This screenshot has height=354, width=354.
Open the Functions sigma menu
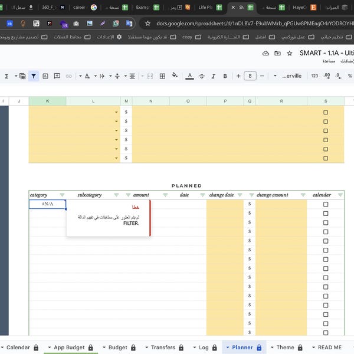6,76
